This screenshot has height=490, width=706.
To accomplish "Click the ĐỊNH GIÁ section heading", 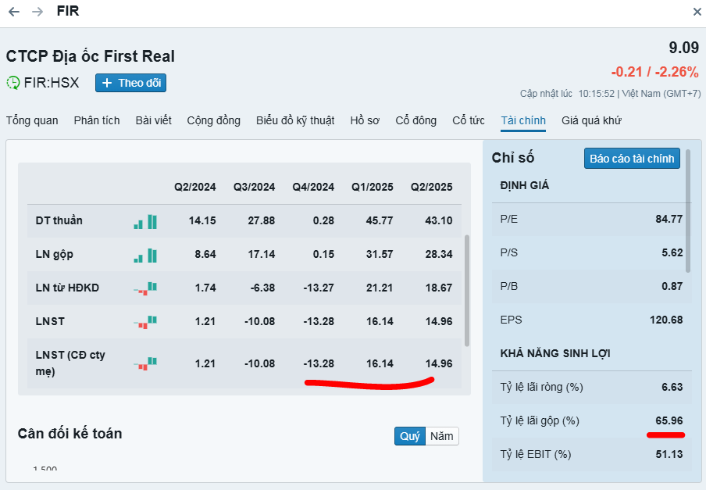I will pos(525,185).
